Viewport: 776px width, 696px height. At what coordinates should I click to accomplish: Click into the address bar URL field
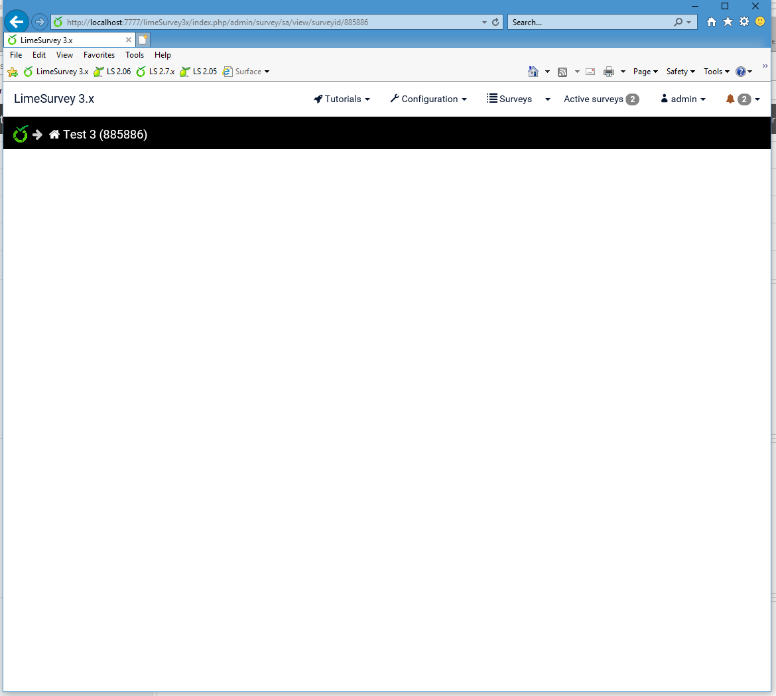pyautogui.click(x=272, y=23)
